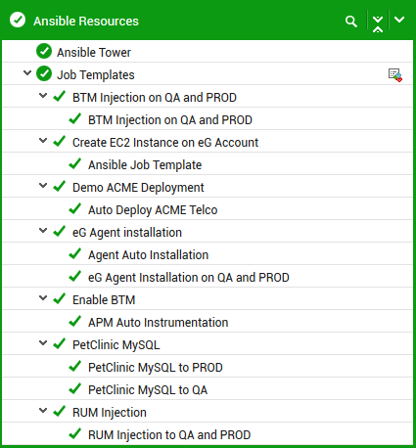Open eG Agent Installation on QA and PROD
The image size is (416, 448).
click(x=189, y=278)
